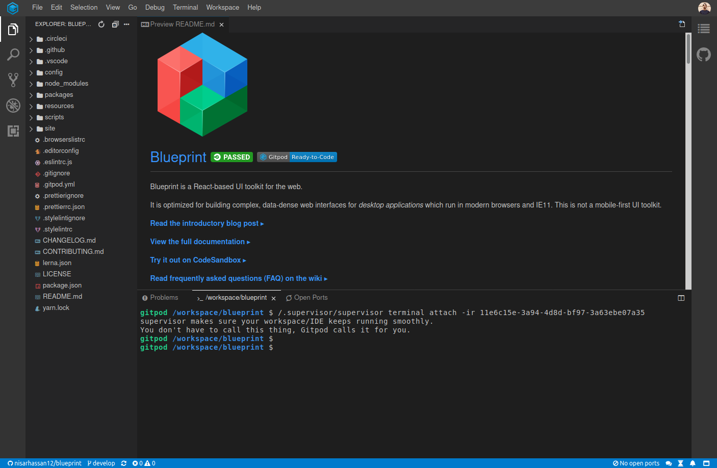717x468 pixels.
Task: Open the Plugins view in the activity bar
Action: pos(13,131)
